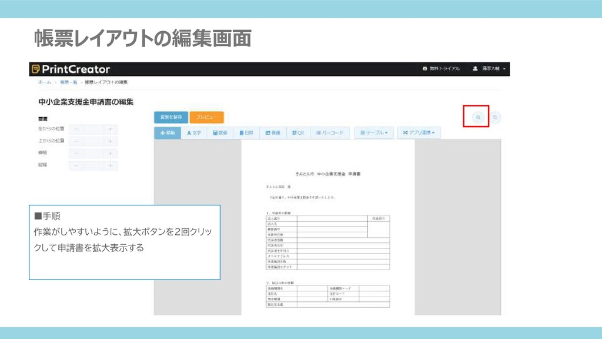Go to 帳票一覧 breadcrumb

(68, 82)
